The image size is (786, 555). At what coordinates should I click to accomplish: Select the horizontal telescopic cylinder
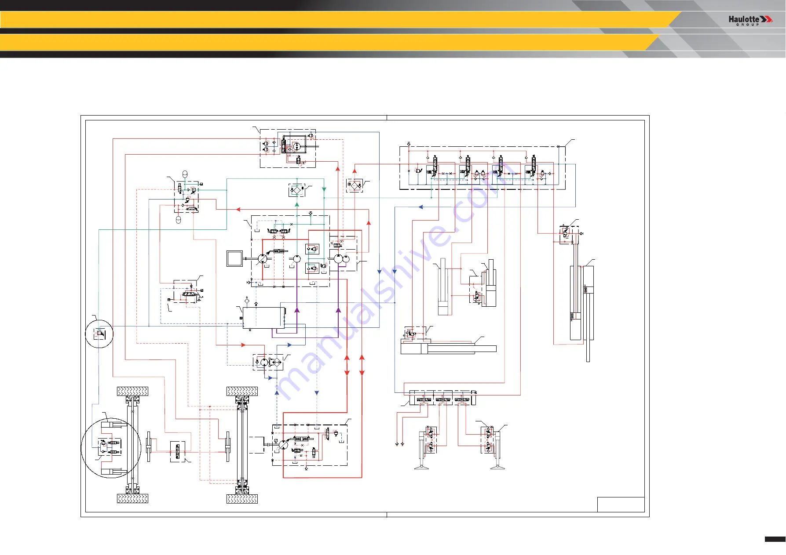[x=449, y=348]
